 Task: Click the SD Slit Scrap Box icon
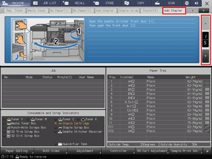(x=9, y=136)
